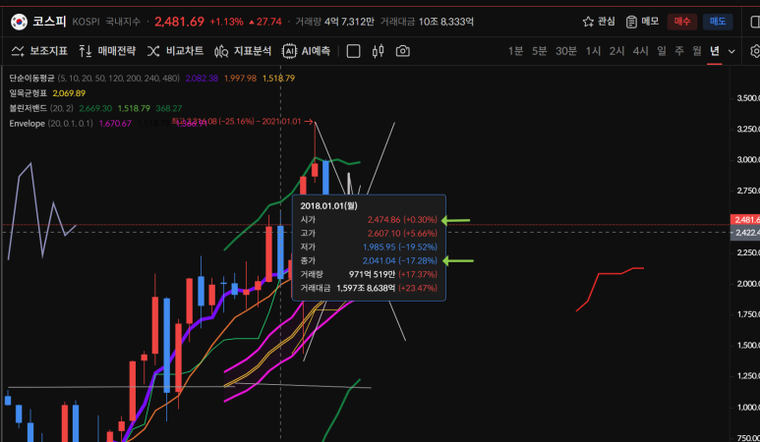Open the 메모 memo notepad

click(642, 22)
